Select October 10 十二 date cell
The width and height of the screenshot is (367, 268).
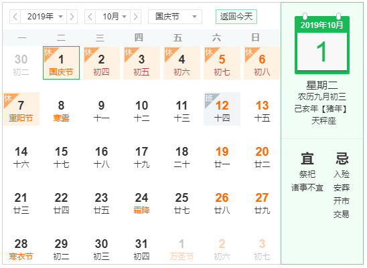point(141,109)
